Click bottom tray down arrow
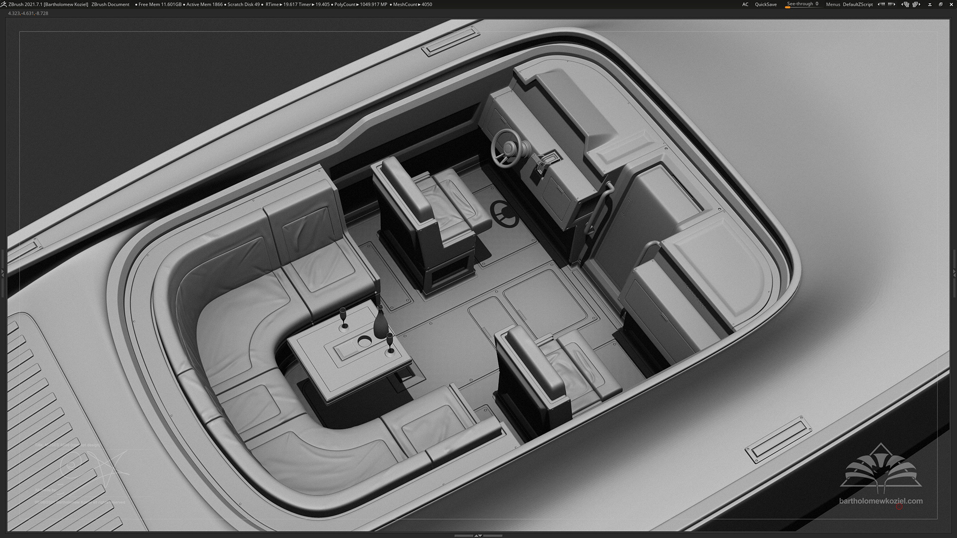 (480, 536)
